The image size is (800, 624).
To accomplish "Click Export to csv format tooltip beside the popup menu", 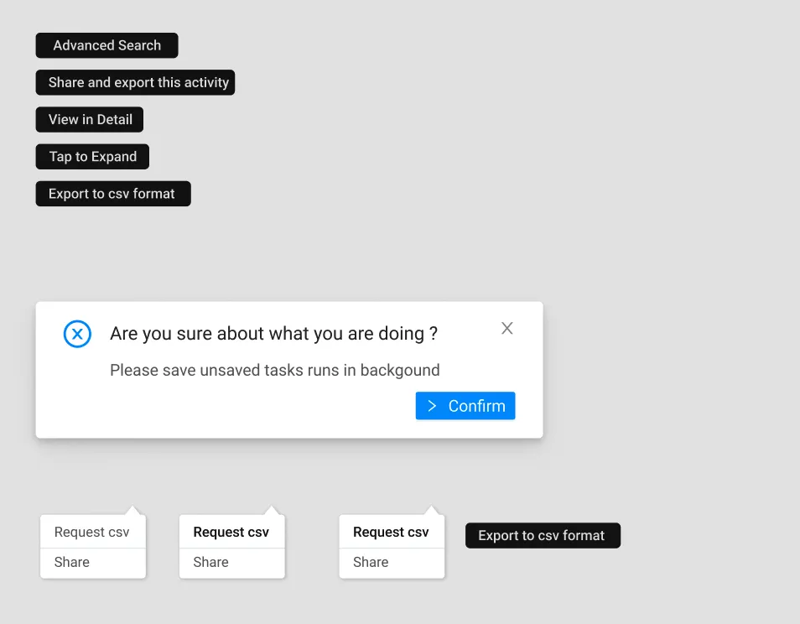I will coord(543,536).
